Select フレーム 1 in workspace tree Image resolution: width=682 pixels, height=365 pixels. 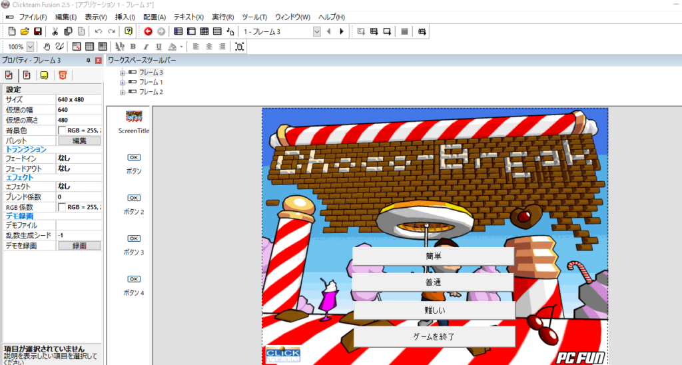[151, 82]
